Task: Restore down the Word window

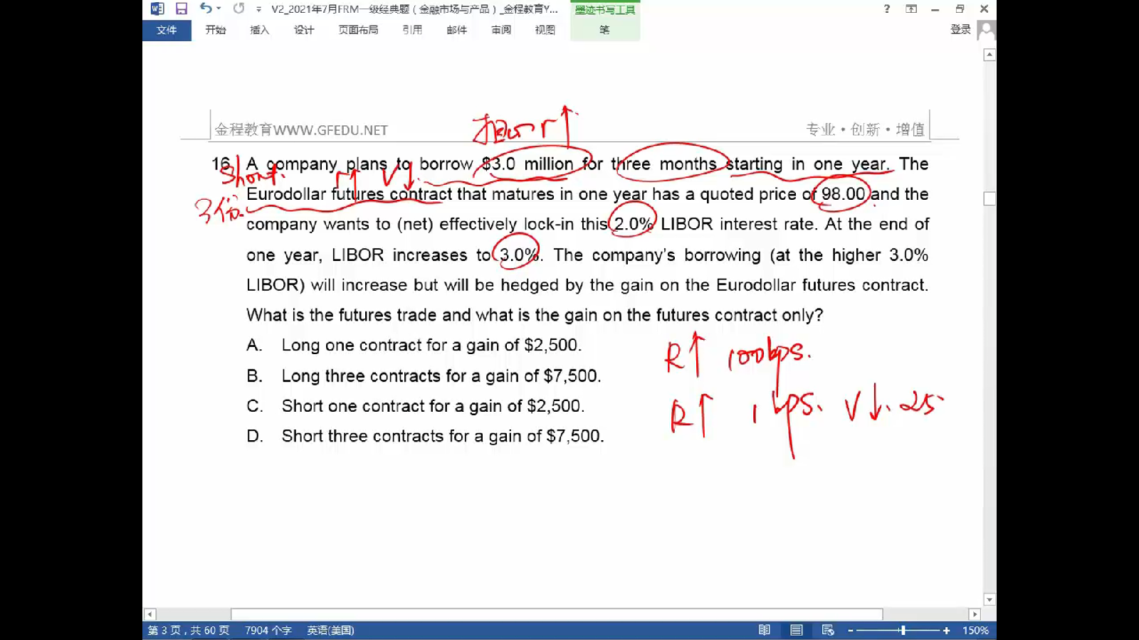Action: (960, 9)
